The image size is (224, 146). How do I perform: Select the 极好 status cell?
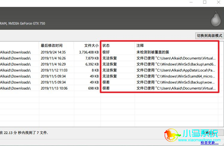[x=106, y=52]
